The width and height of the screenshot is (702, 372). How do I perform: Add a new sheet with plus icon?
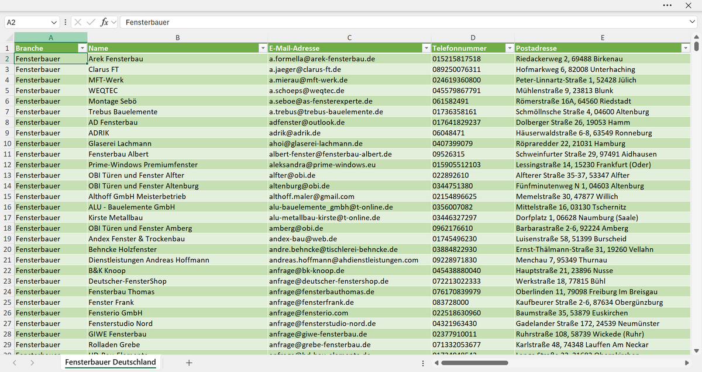[x=189, y=363]
